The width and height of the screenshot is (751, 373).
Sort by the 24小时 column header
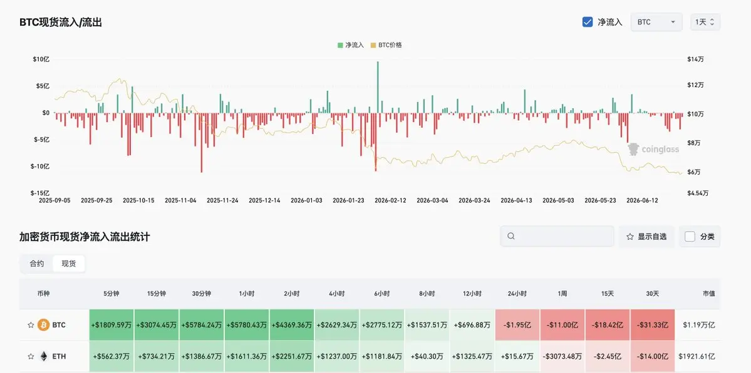point(517,294)
